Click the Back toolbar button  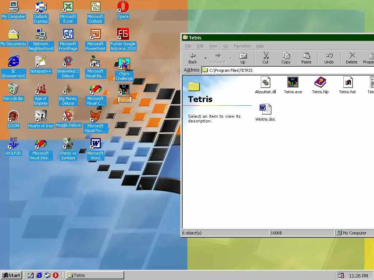[193, 58]
